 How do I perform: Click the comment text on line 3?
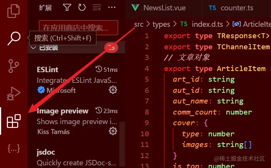tap(187, 57)
